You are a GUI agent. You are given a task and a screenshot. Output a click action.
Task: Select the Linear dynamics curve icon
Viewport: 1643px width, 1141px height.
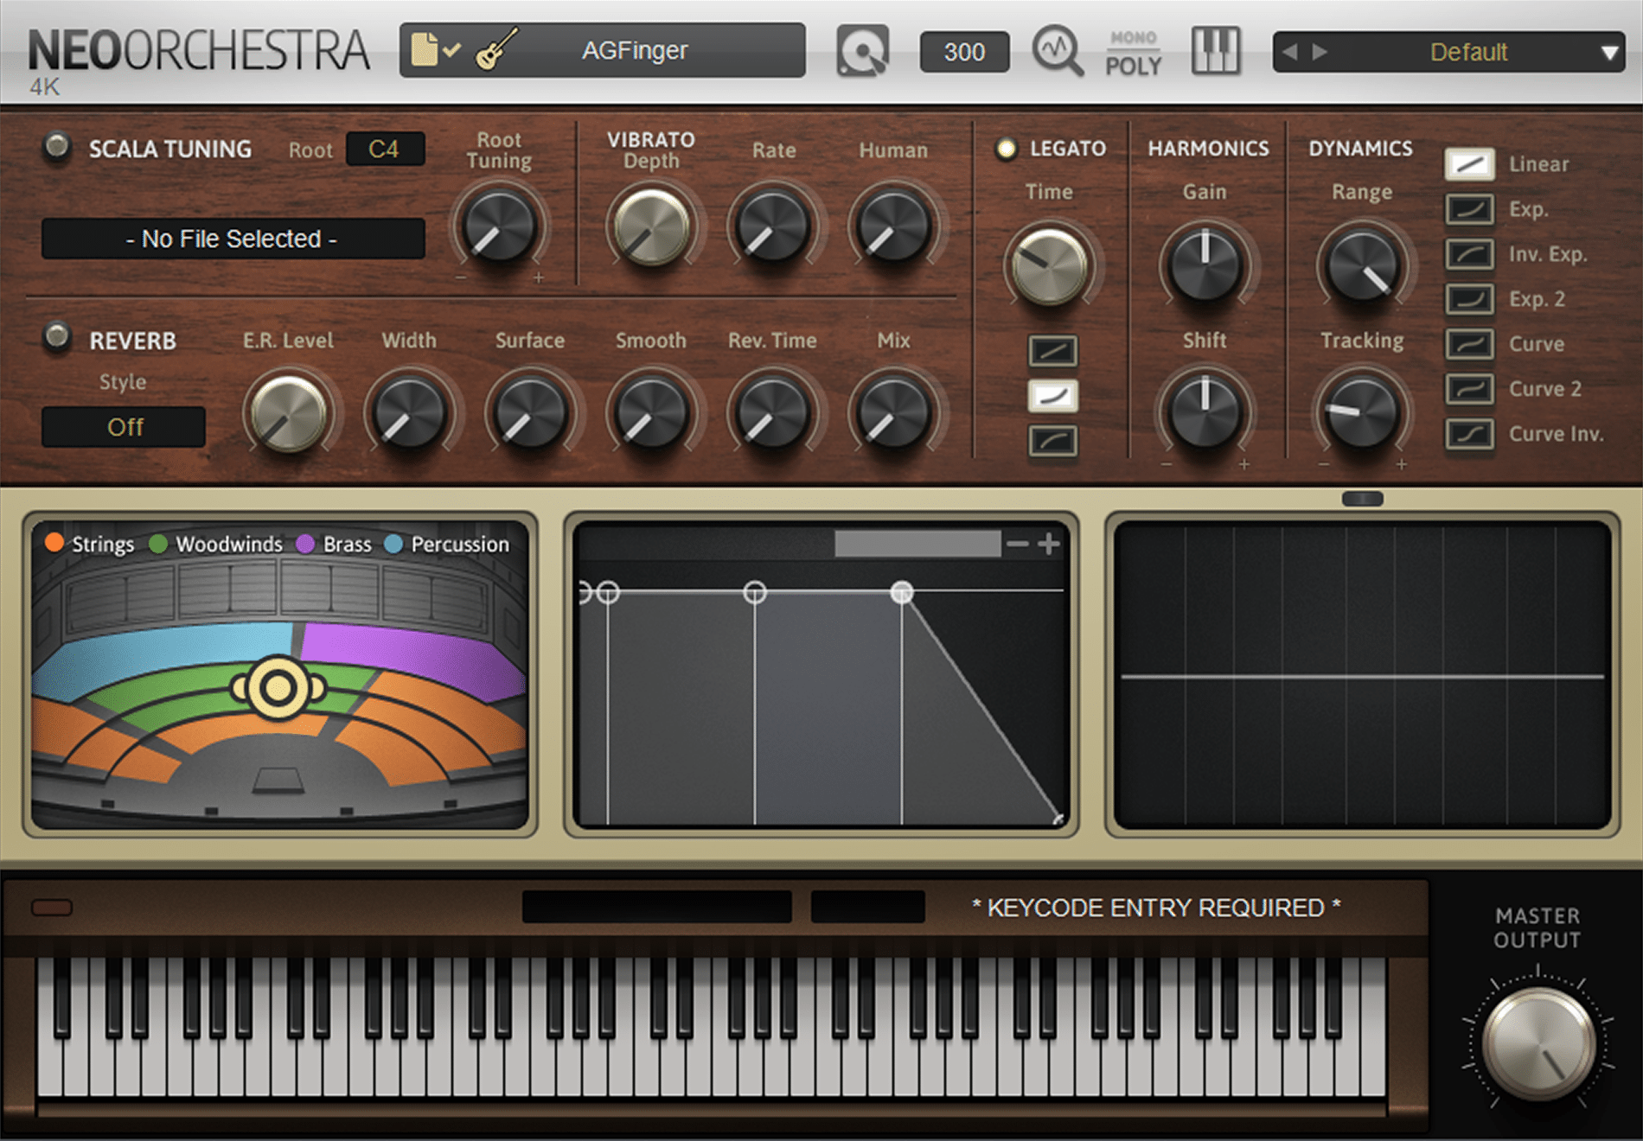click(x=1468, y=163)
